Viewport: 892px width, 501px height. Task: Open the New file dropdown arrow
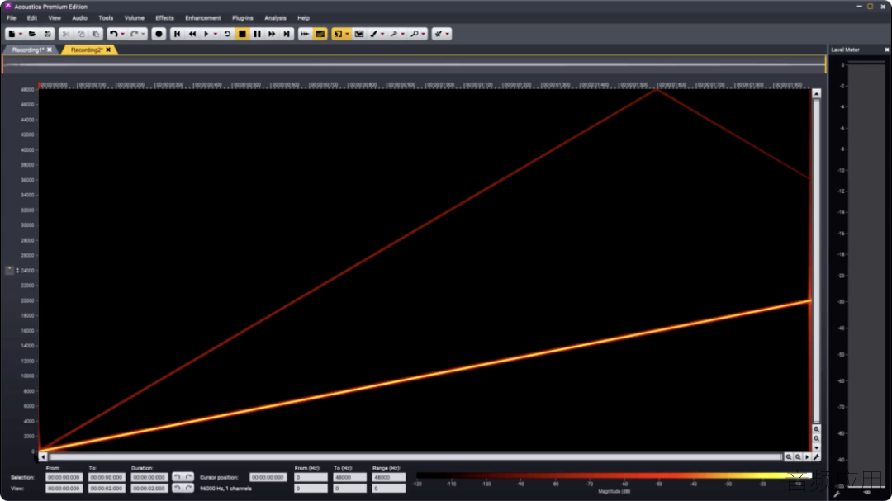click(x=21, y=34)
